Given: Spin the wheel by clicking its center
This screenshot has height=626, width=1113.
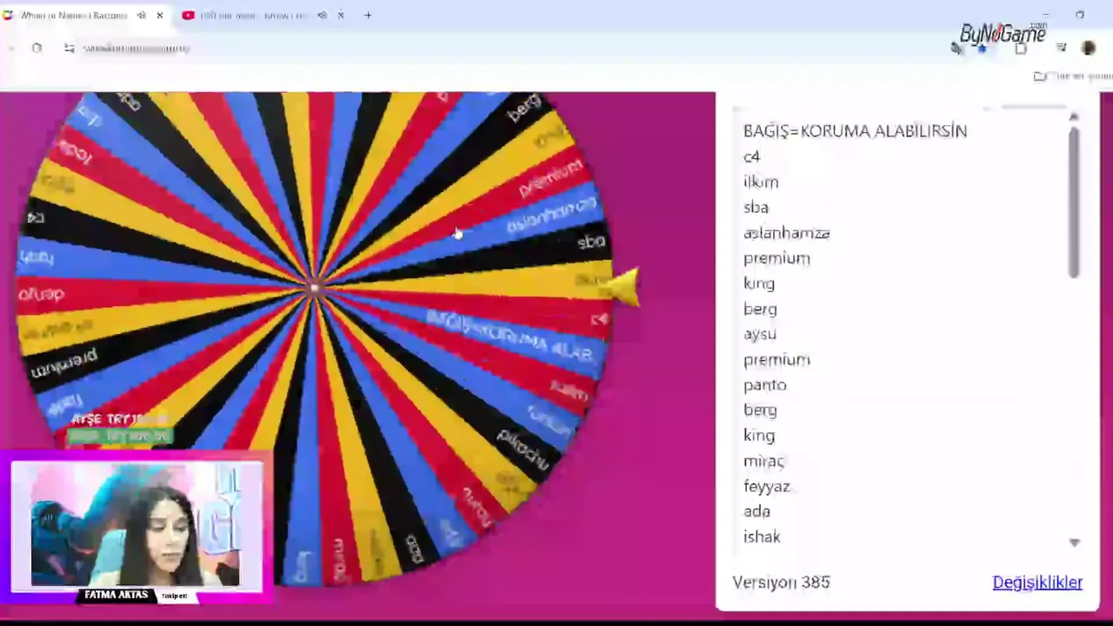Looking at the screenshot, I should point(315,287).
